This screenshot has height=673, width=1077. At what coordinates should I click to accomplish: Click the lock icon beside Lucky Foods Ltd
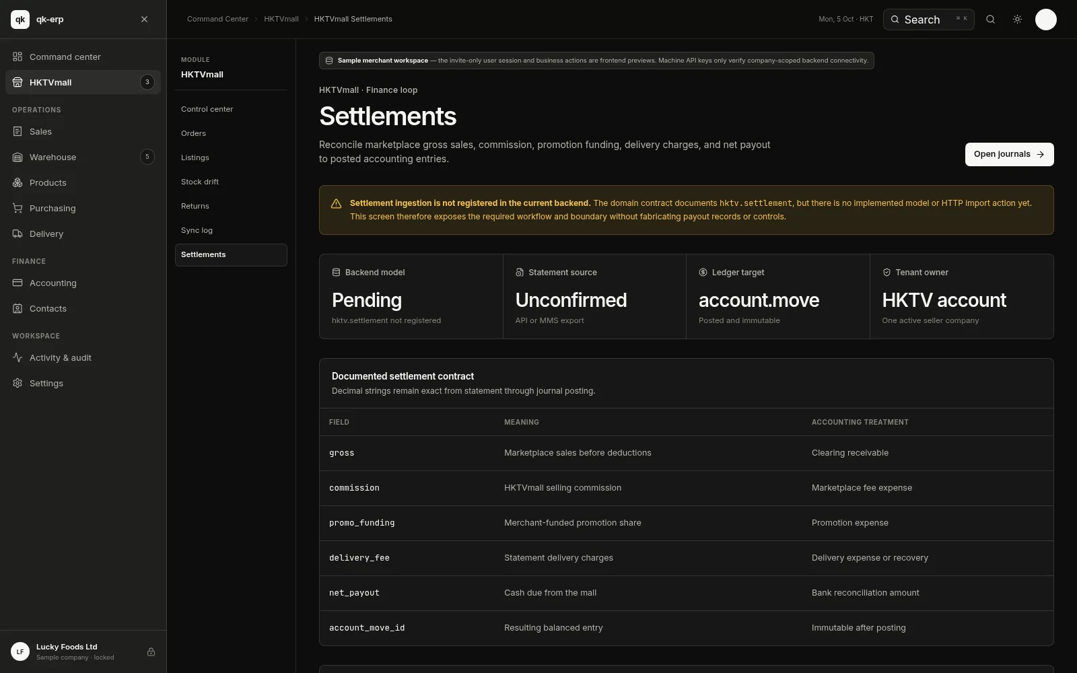click(151, 651)
